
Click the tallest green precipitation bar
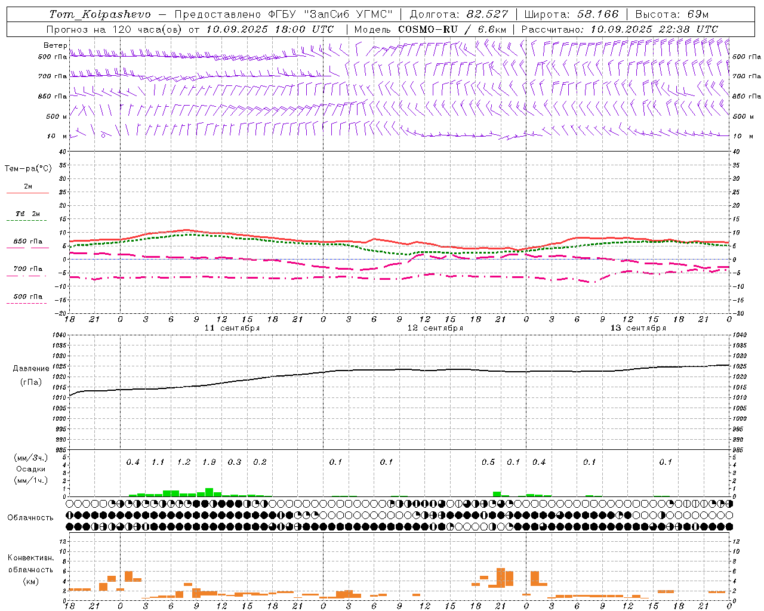coord(209,492)
